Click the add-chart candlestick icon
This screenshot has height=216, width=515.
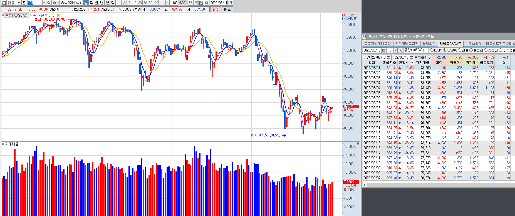click(x=190, y=3)
